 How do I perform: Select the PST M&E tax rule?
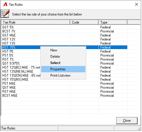pos(64,84)
